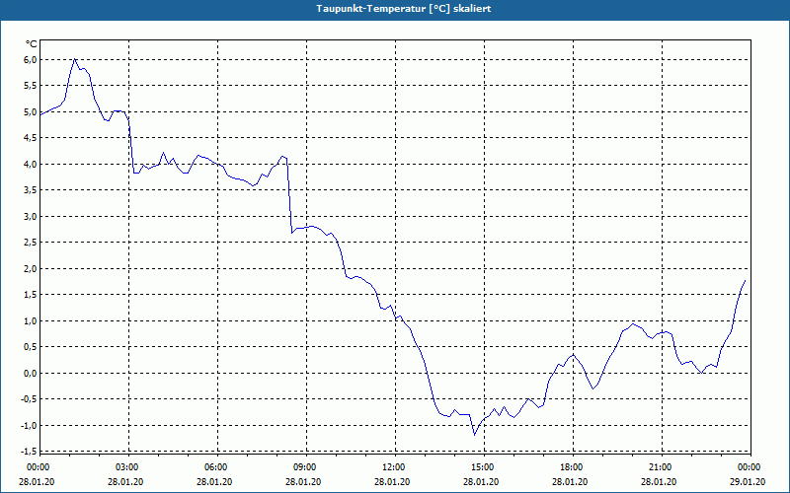The width and height of the screenshot is (790, 493).
Task: Click the 4,5 y-axis label
Action: (31, 138)
